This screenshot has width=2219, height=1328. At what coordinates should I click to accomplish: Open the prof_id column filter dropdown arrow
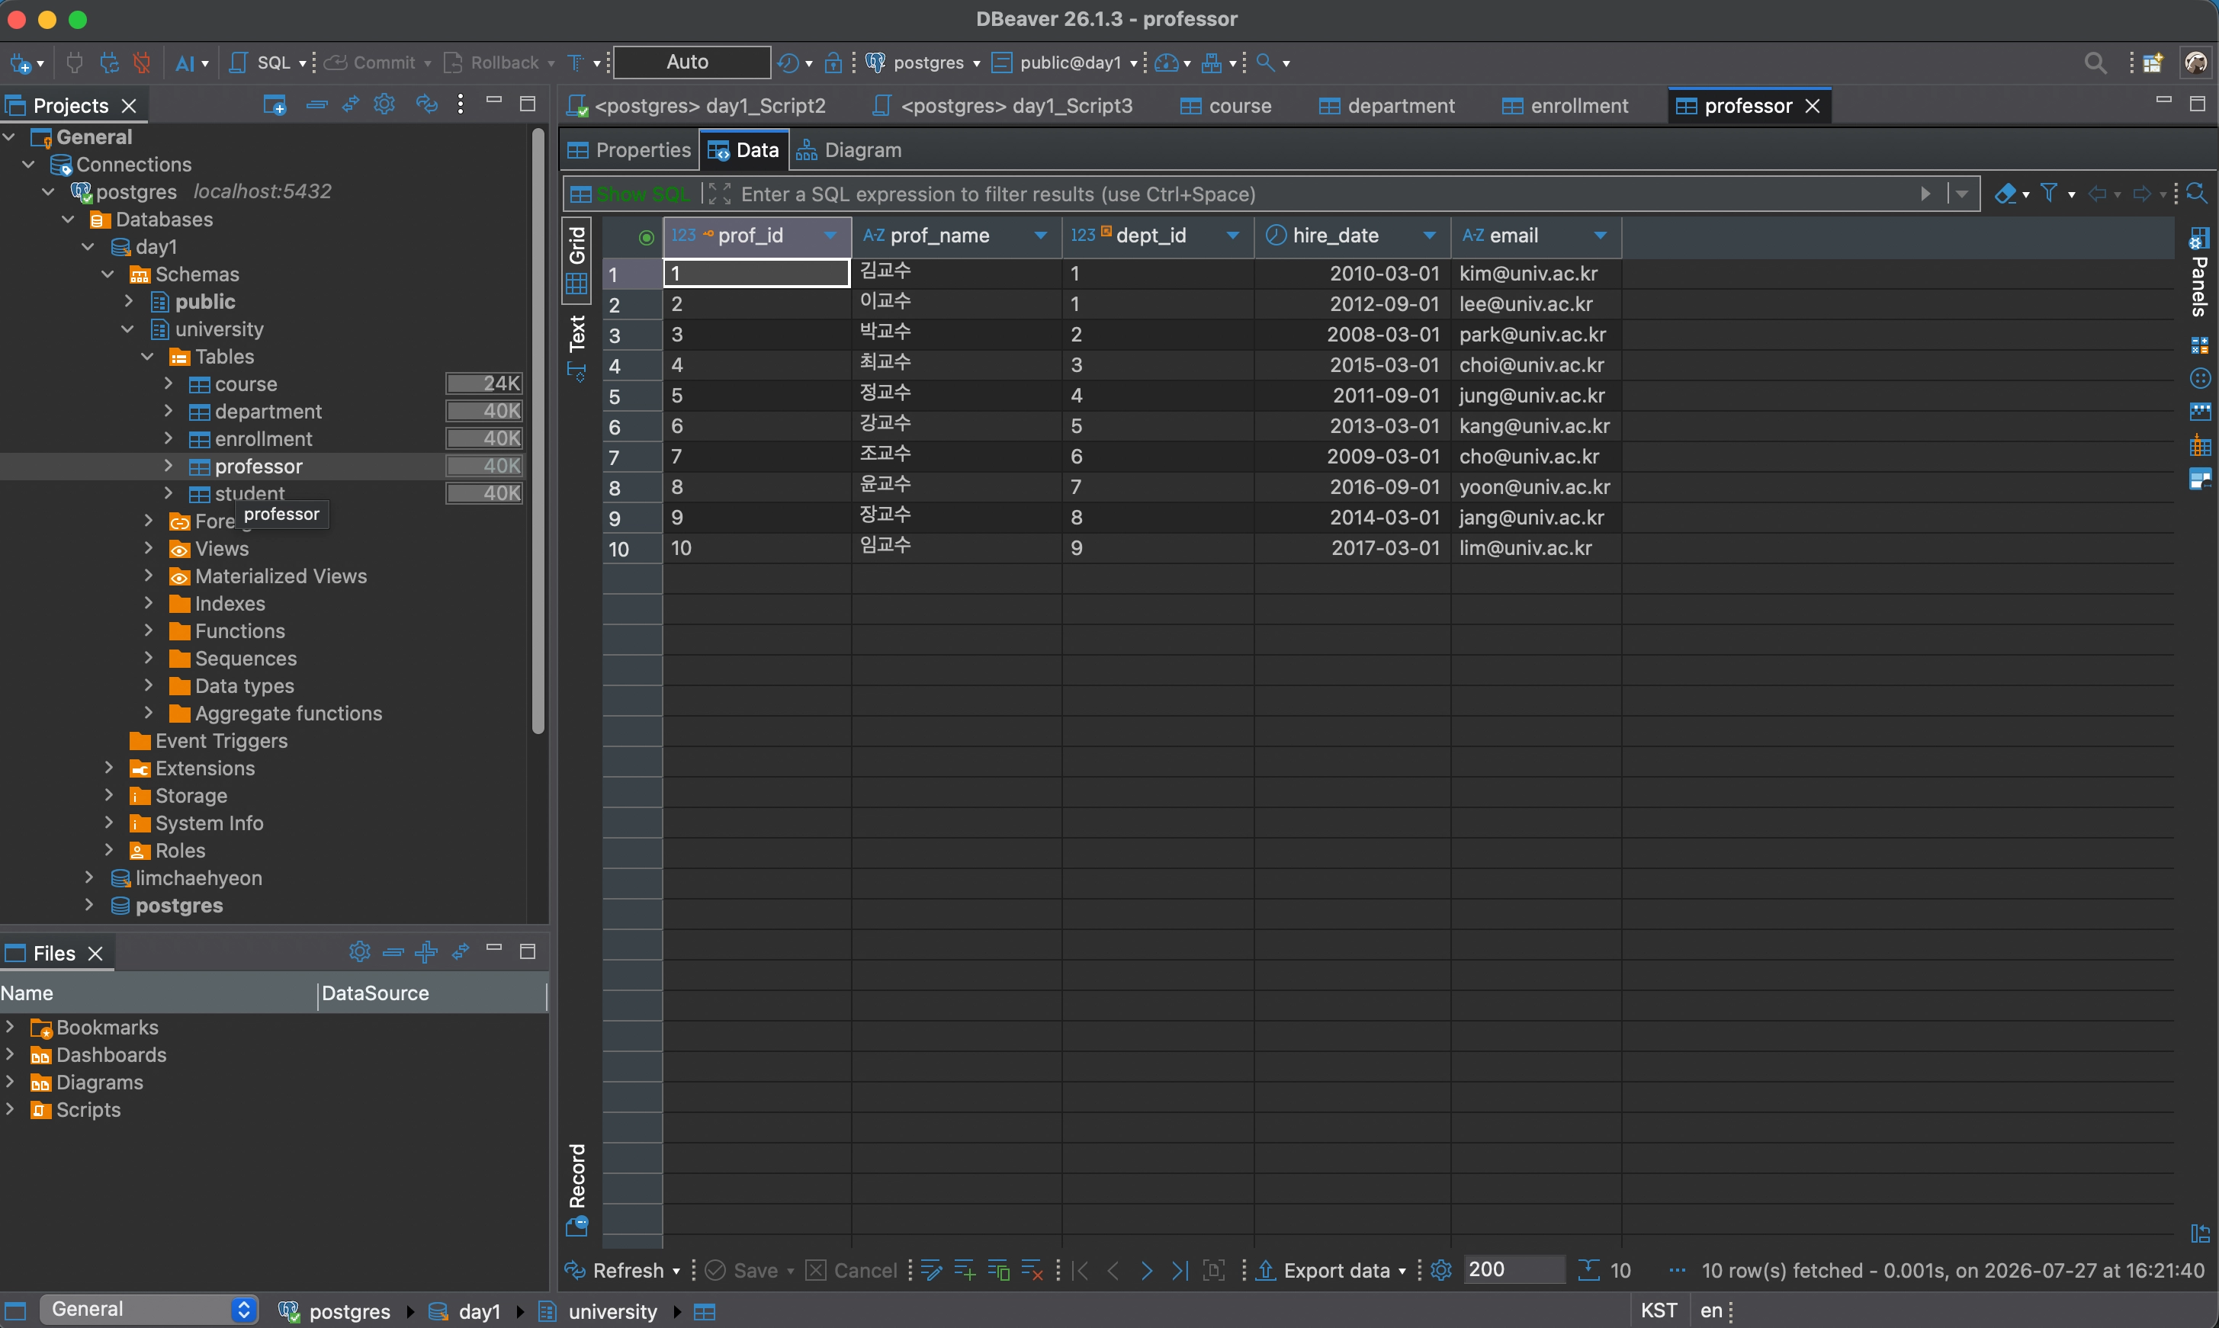tap(830, 236)
